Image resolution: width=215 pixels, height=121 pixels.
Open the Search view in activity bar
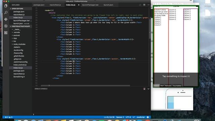(6, 12)
